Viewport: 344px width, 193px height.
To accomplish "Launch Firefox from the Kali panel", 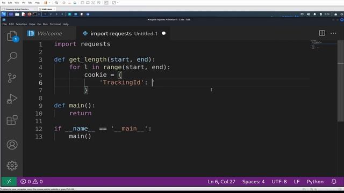I will (x=29, y=14).
